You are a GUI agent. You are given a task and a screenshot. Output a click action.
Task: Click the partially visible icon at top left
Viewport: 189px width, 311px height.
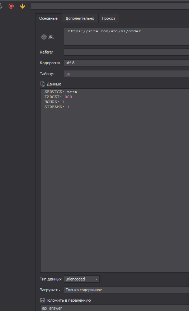[1, 6]
